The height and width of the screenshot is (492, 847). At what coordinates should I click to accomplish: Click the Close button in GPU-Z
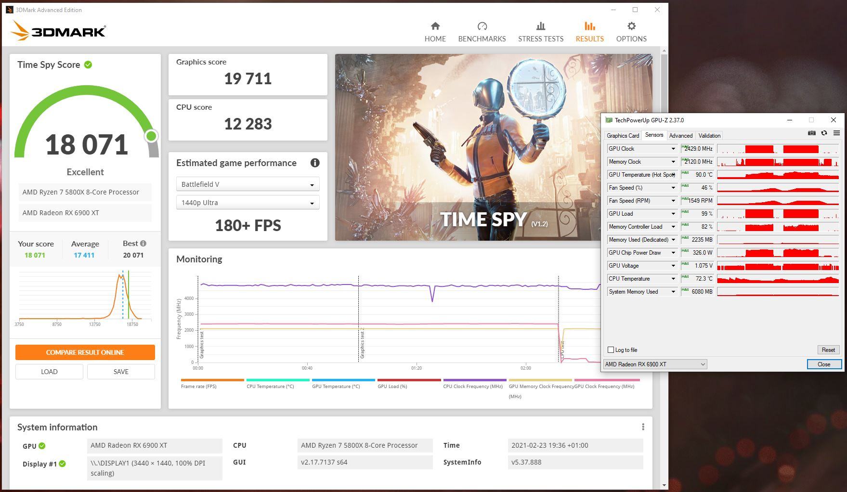tap(824, 364)
